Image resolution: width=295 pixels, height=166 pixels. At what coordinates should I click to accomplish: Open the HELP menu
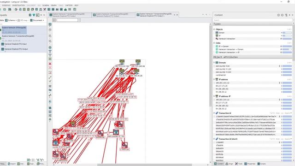click(x=76, y=6)
